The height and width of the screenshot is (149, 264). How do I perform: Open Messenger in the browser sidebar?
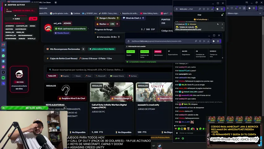[3, 50]
